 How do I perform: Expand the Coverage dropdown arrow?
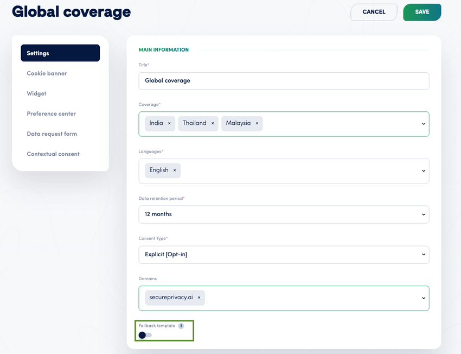[423, 124]
